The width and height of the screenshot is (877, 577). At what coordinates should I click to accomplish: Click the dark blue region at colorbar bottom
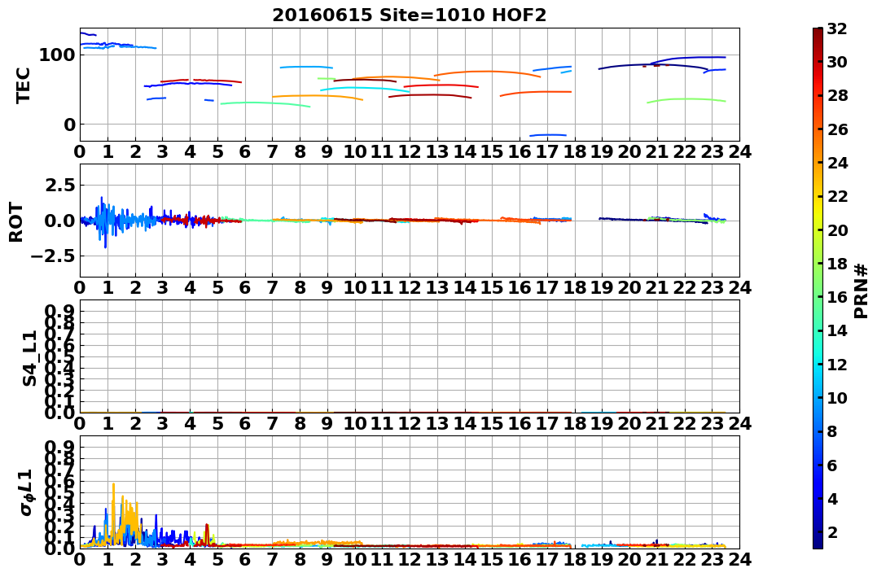(818, 541)
